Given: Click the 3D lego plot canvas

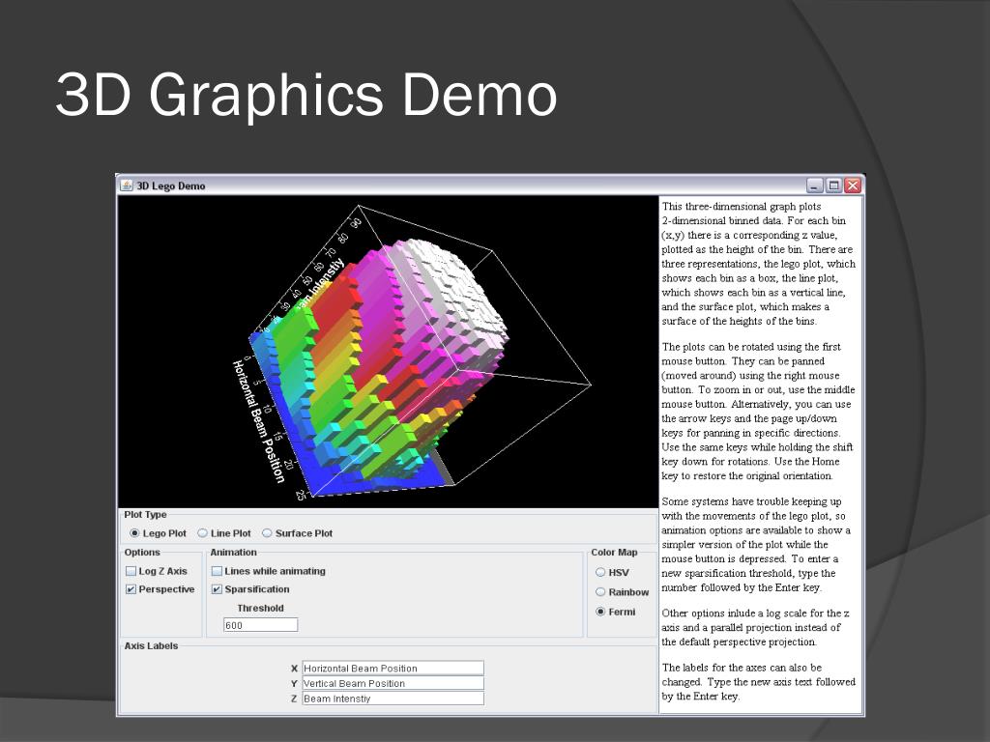Looking at the screenshot, I should (x=388, y=352).
